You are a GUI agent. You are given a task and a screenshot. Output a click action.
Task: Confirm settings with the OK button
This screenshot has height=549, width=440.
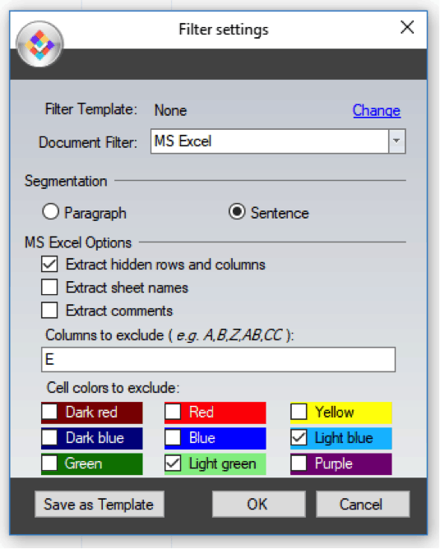258,504
